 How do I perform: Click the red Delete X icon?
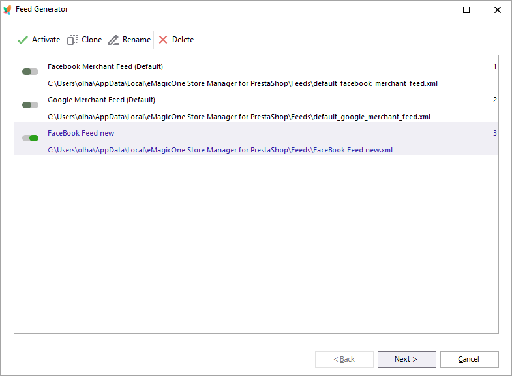point(163,40)
